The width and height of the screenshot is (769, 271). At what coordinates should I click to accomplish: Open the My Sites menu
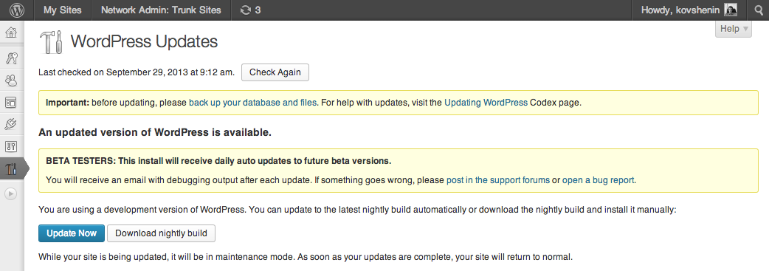click(x=62, y=10)
